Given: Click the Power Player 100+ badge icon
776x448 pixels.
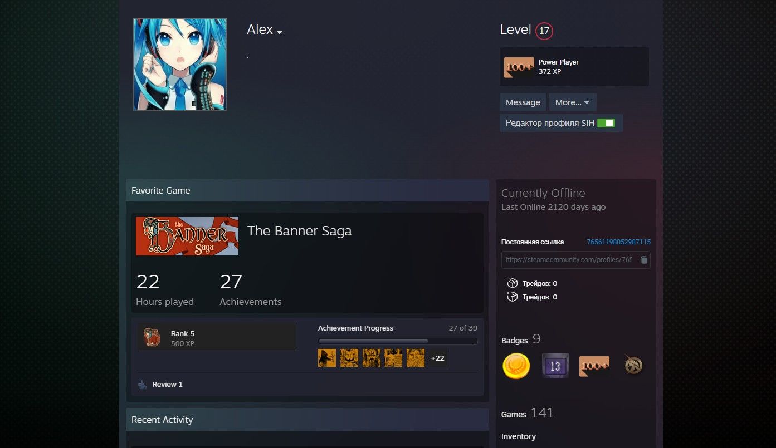Looking at the screenshot, I should click(519, 67).
